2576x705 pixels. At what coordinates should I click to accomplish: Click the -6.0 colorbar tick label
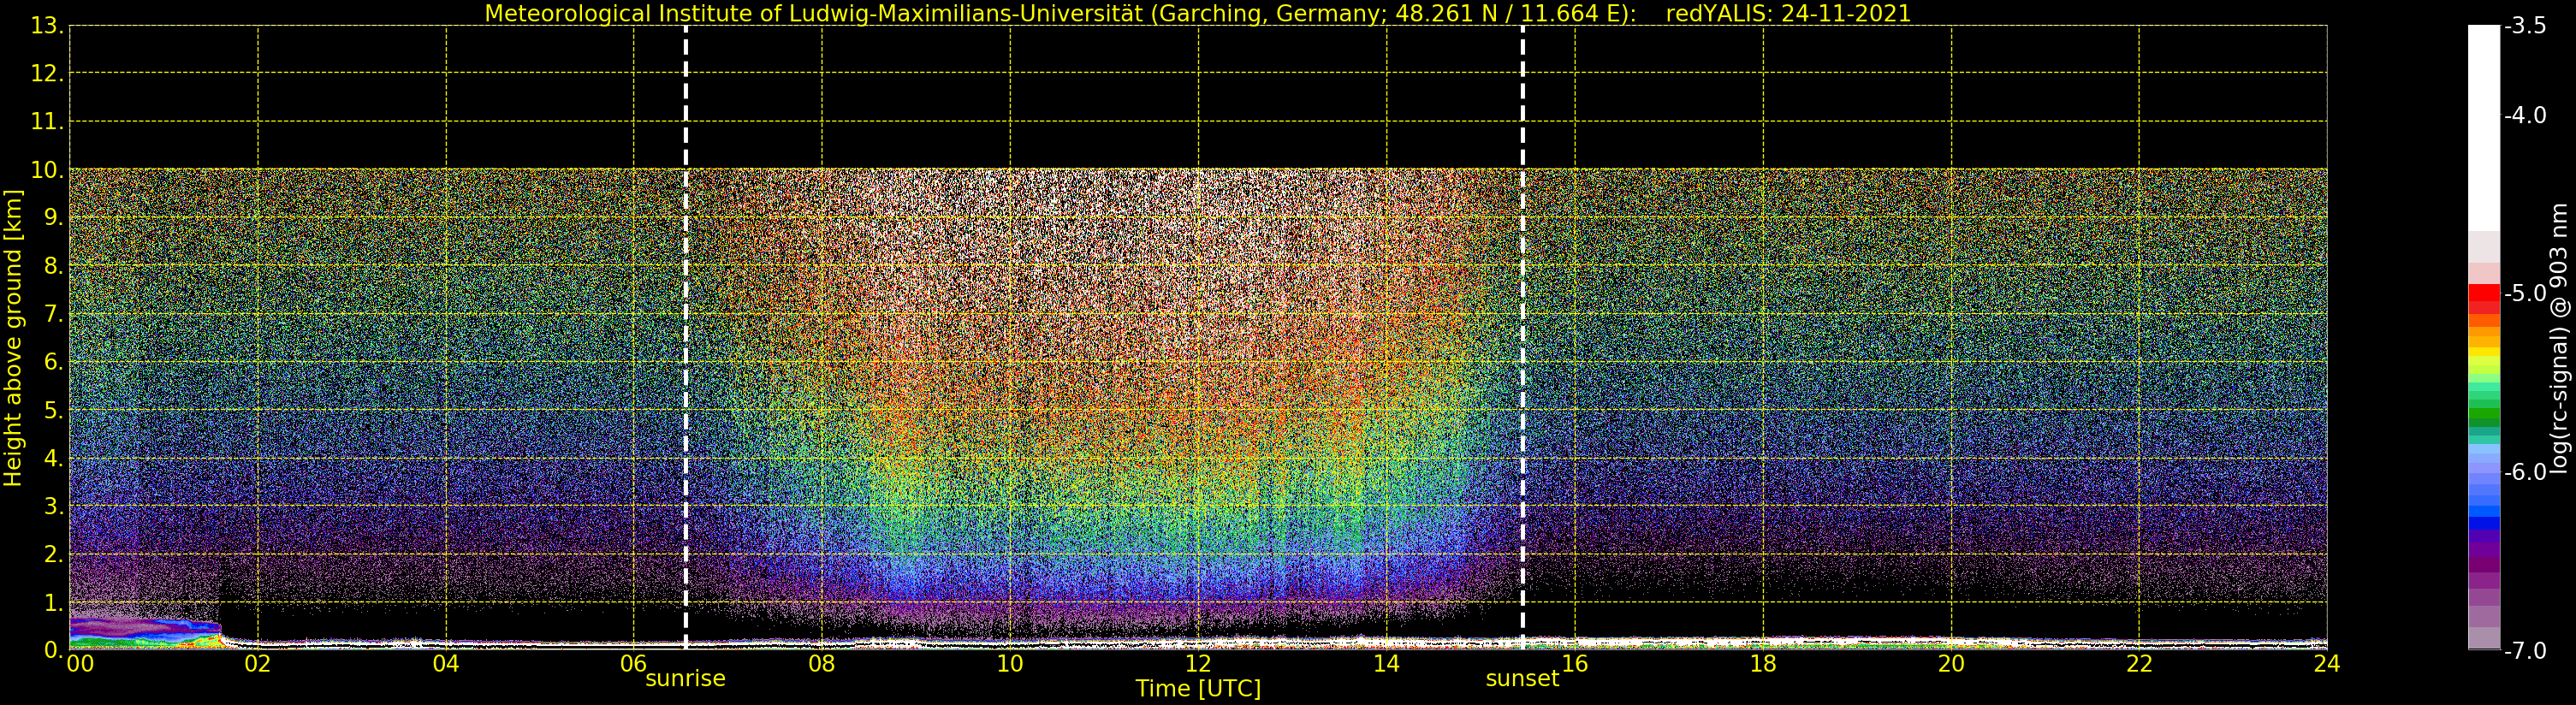click(x=2525, y=472)
